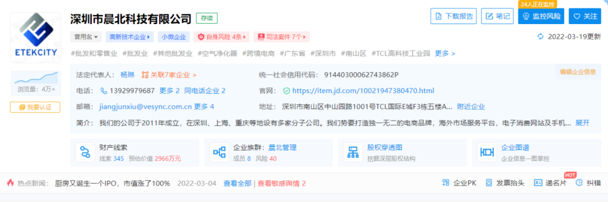
Task: Open the #TCL高科技工业园 tag
Action: click(x=401, y=53)
